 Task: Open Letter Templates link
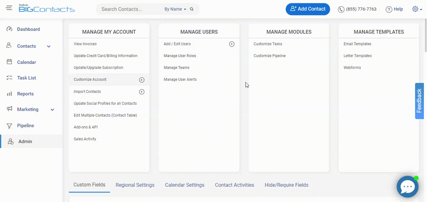click(358, 56)
